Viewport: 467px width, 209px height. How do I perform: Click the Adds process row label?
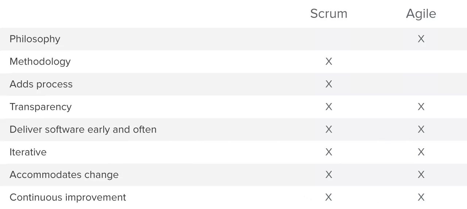(x=41, y=84)
